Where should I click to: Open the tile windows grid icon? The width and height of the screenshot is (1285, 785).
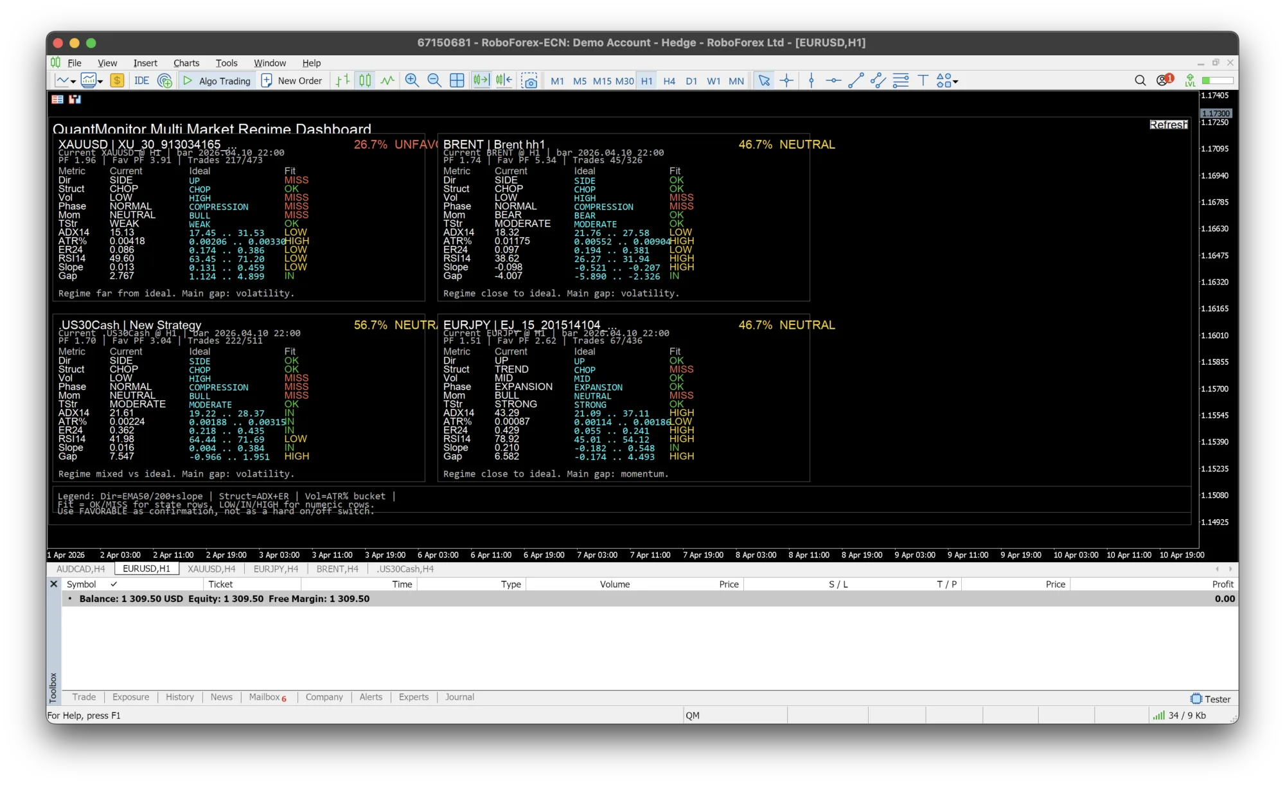coord(457,80)
